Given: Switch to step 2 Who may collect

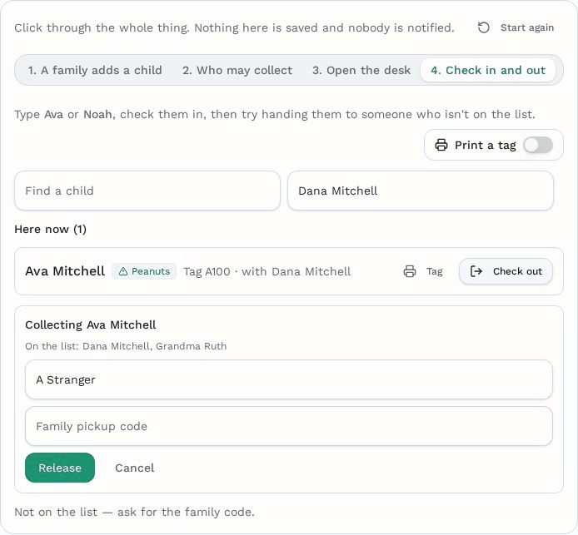Looking at the screenshot, I should point(237,70).
